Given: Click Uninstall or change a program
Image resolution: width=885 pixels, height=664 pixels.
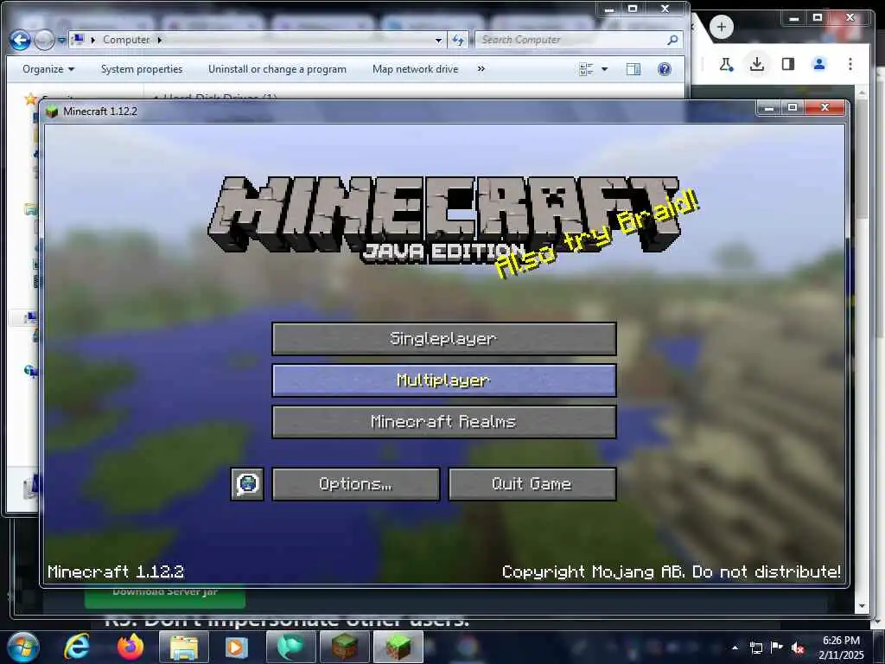Looking at the screenshot, I should pyautogui.click(x=277, y=69).
